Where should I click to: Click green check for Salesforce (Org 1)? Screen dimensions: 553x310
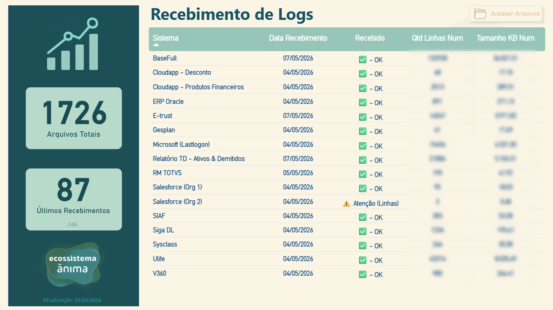point(363,189)
